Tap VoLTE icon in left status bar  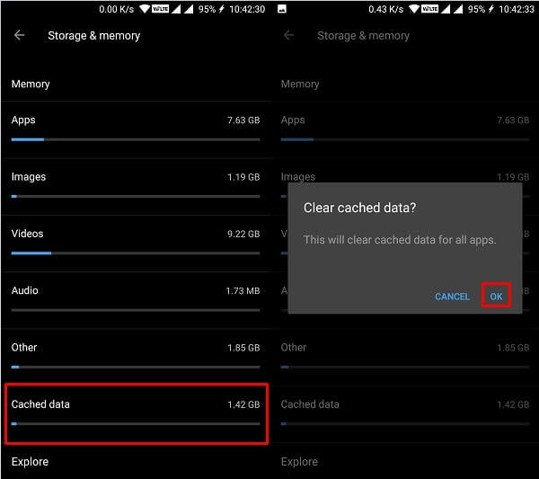click(x=160, y=9)
